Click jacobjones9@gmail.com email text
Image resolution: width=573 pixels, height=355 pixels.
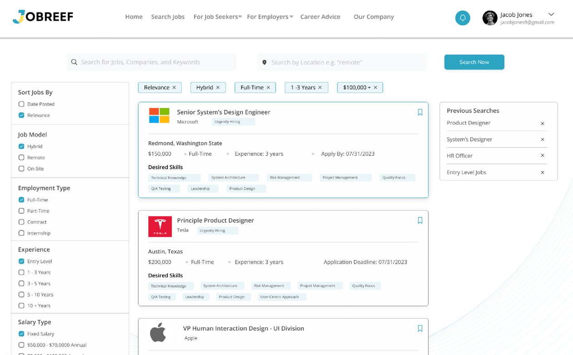pyautogui.click(x=528, y=22)
